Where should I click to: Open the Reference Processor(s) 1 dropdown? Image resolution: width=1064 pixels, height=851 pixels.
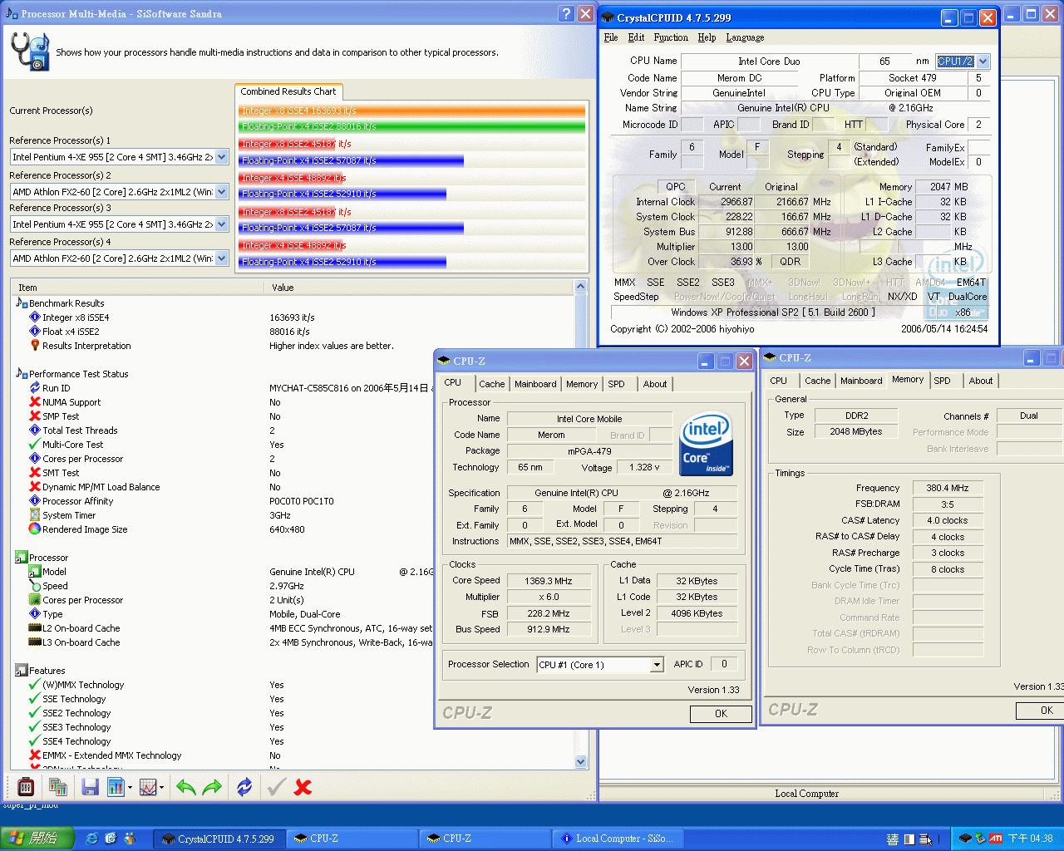tap(222, 157)
